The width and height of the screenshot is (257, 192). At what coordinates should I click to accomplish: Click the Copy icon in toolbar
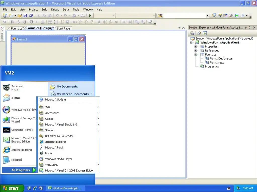tap(44, 15)
